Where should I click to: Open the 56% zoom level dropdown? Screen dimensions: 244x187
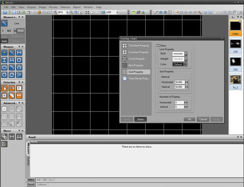point(67,12)
